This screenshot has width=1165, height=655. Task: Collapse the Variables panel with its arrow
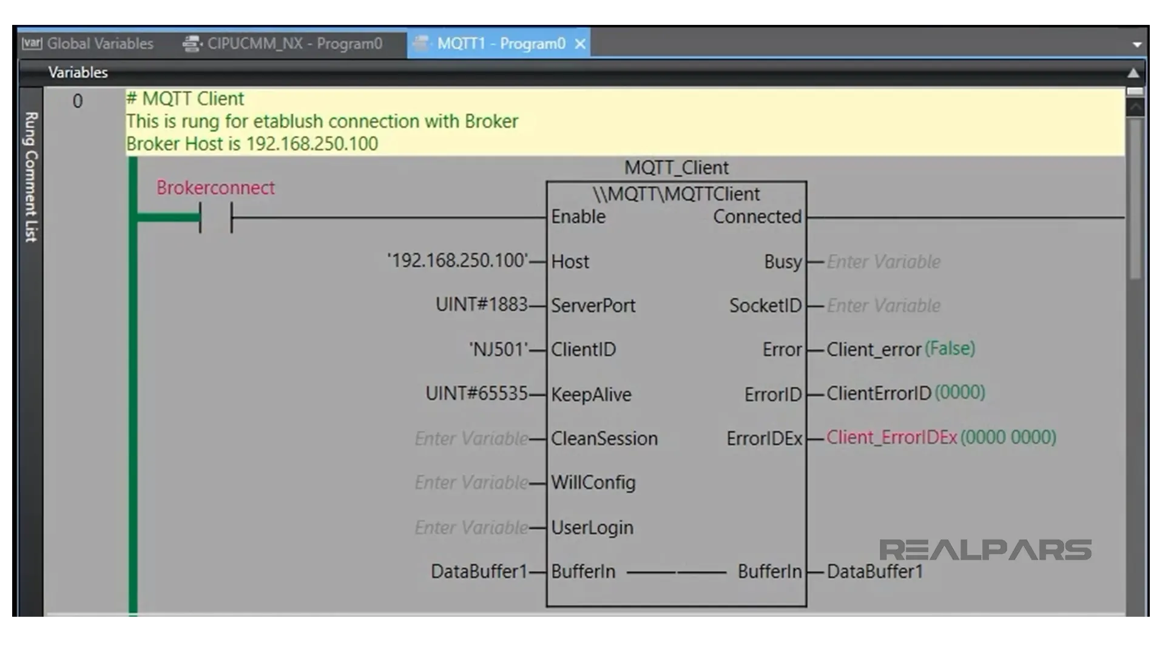pyautogui.click(x=1134, y=72)
